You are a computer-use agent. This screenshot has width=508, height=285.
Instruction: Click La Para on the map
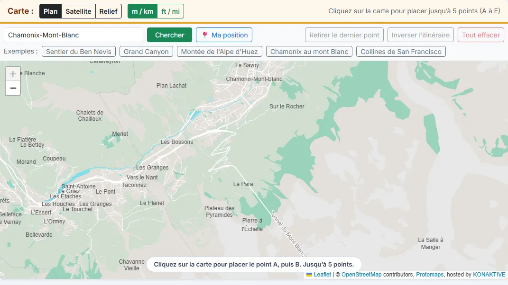(x=243, y=184)
